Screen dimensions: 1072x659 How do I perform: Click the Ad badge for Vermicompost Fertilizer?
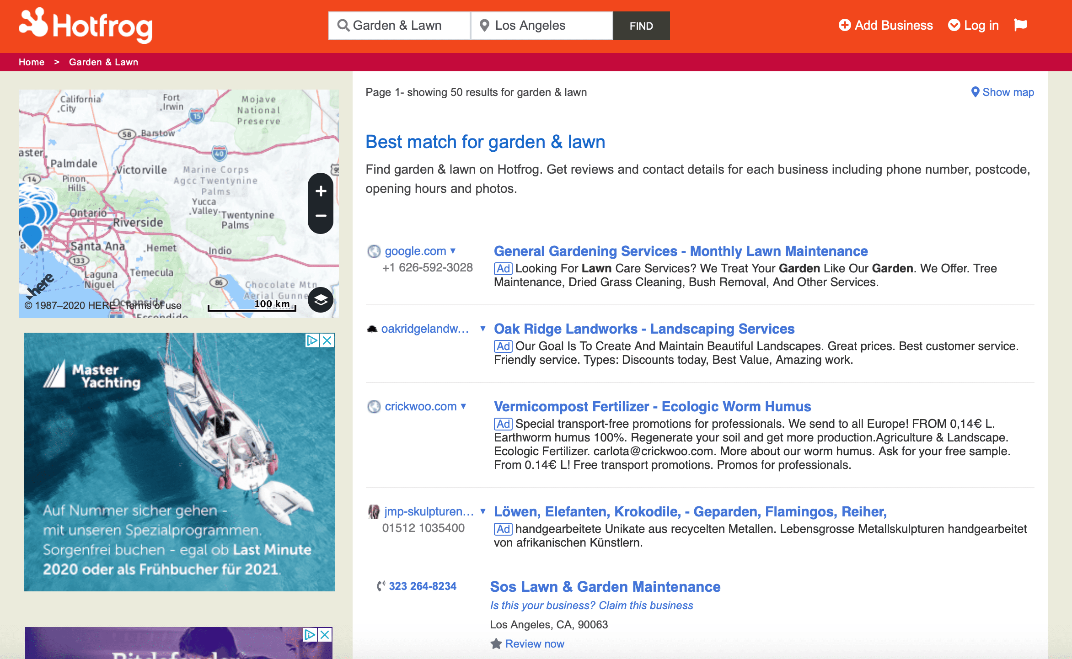(x=503, y=424)
